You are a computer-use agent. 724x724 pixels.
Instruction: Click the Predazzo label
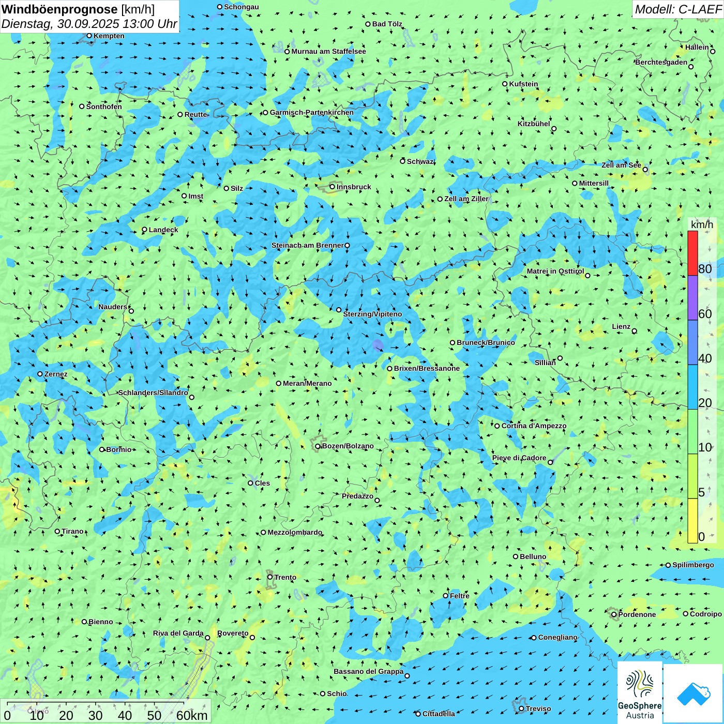pos(357,496)
